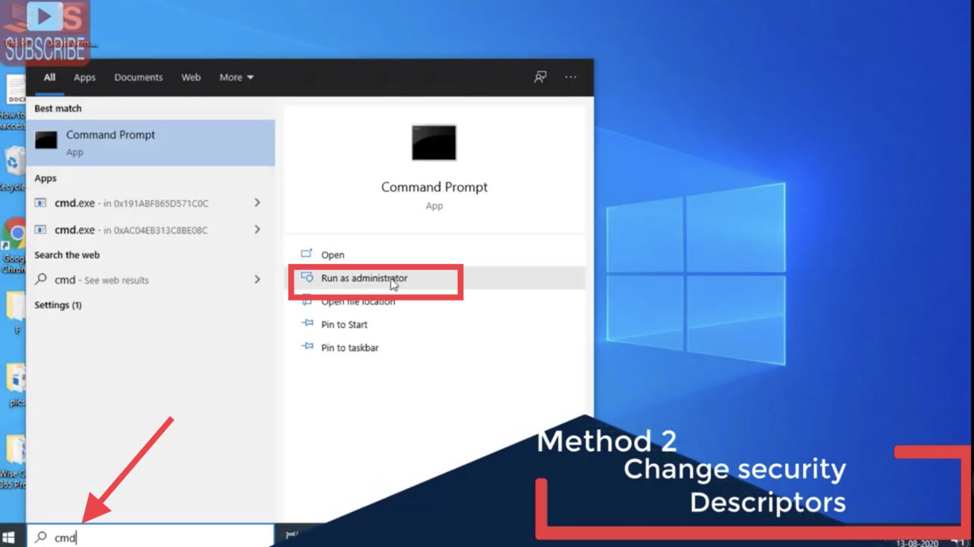Click the Start button on the taskbar
Screen dimensions: 974x547
tap(10, 537)
